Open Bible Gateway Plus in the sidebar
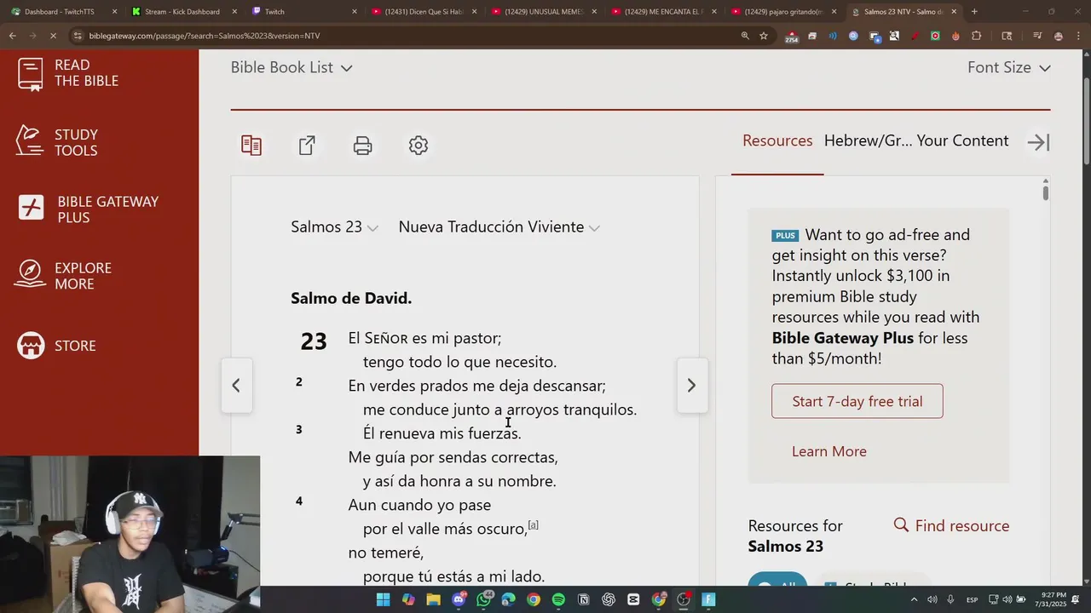The image size is (1091, 613). [x=89, y=209]
